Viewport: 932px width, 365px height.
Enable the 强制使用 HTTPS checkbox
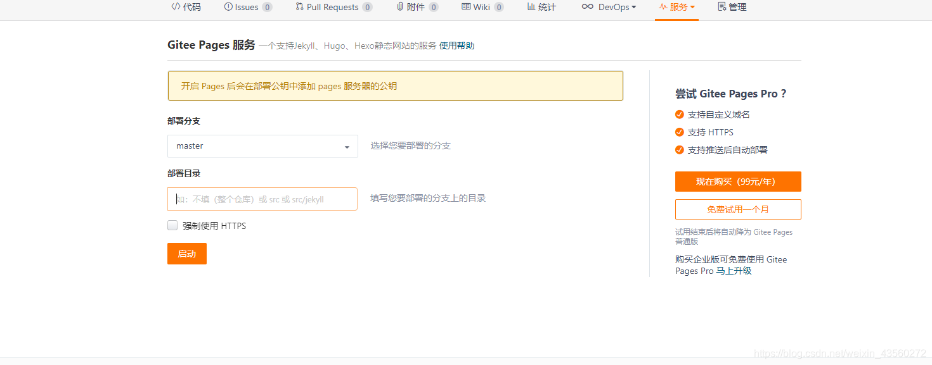(172, 225)
